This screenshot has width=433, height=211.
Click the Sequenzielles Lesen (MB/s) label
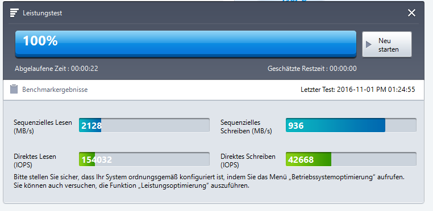tap(43, 126)
